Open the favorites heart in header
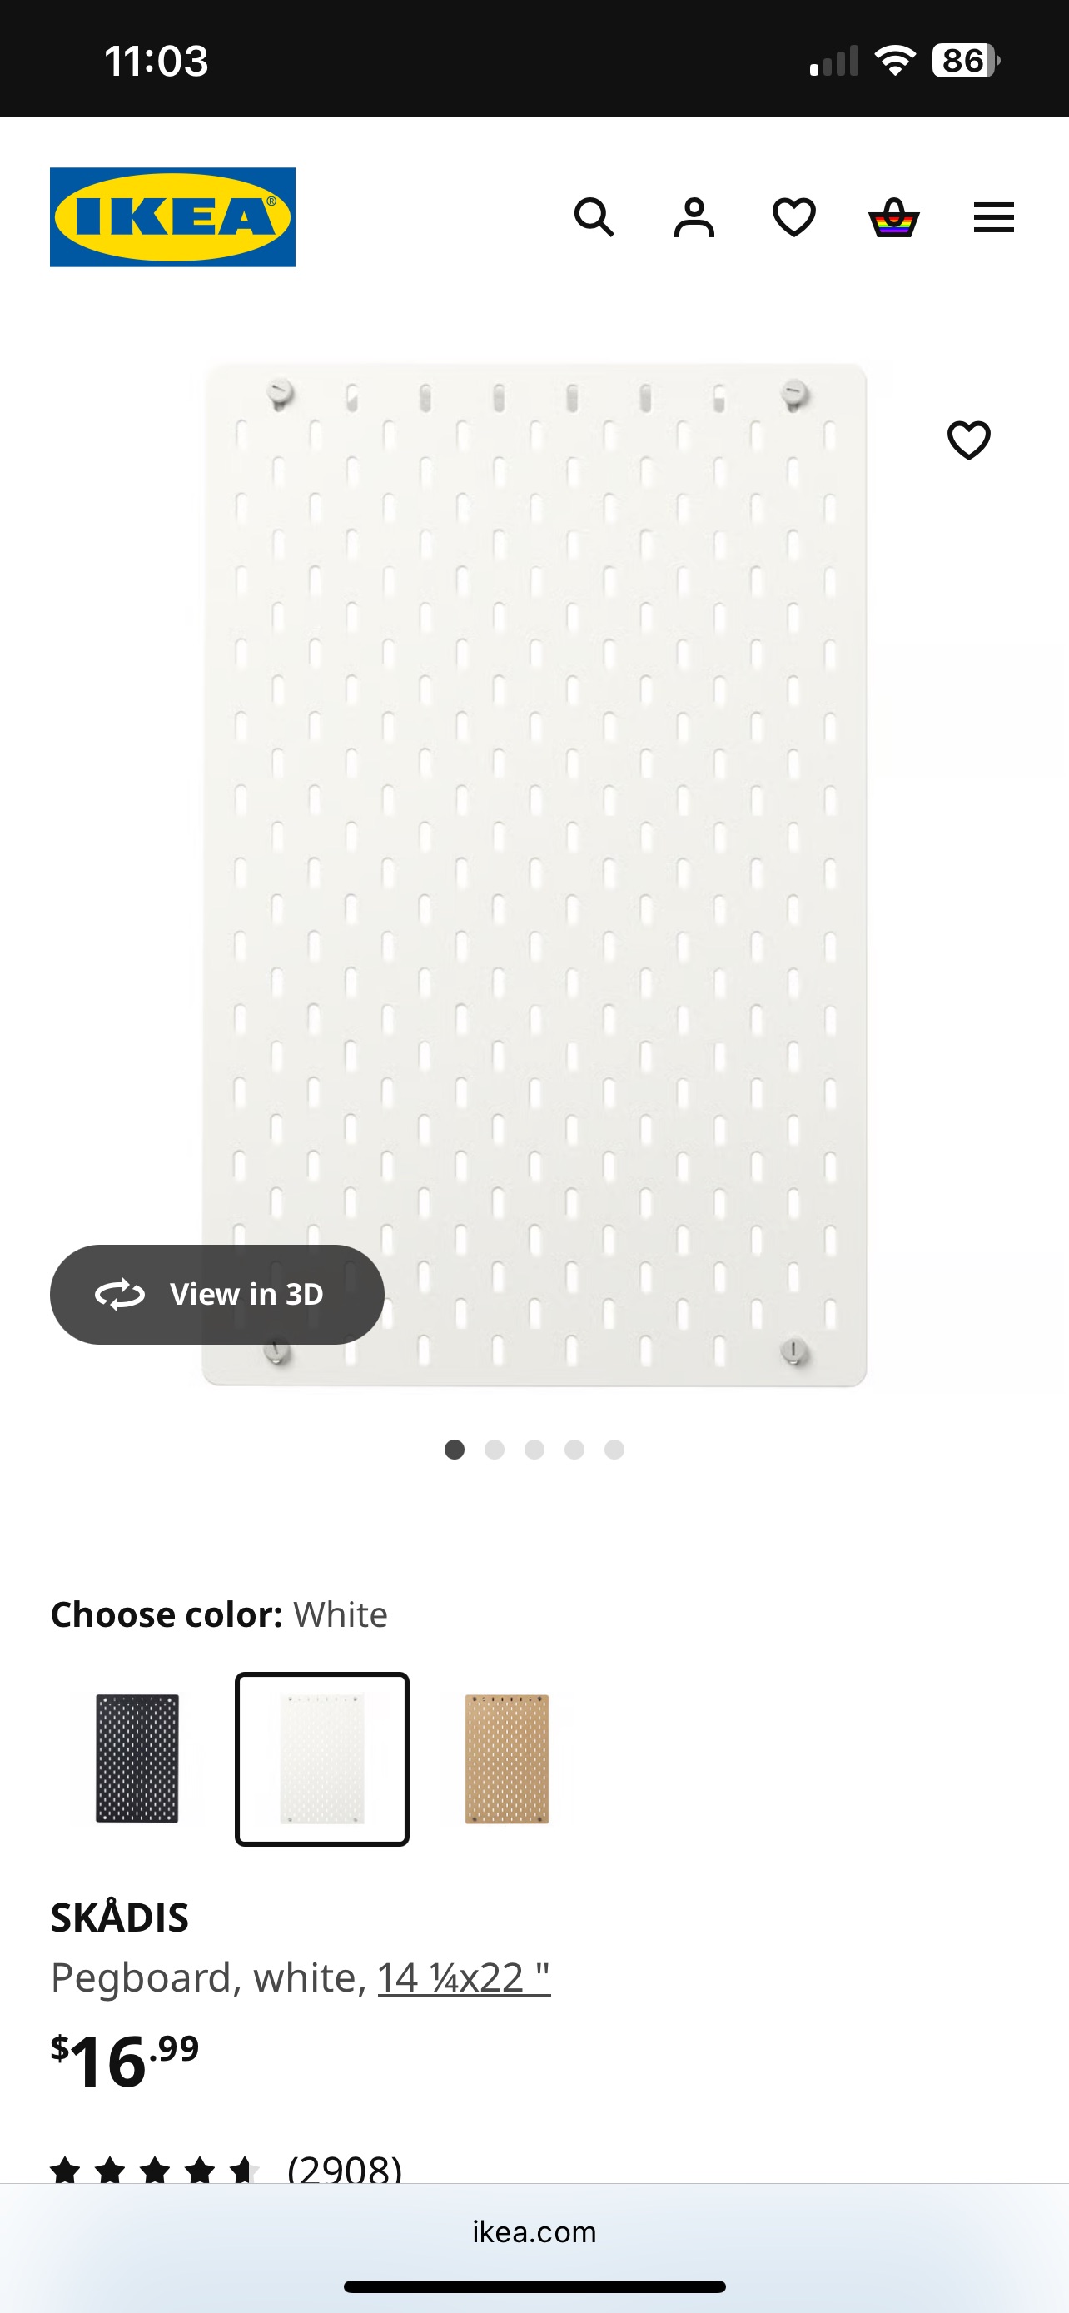Screen dimensions: 1069x2313 click(794, 217)
